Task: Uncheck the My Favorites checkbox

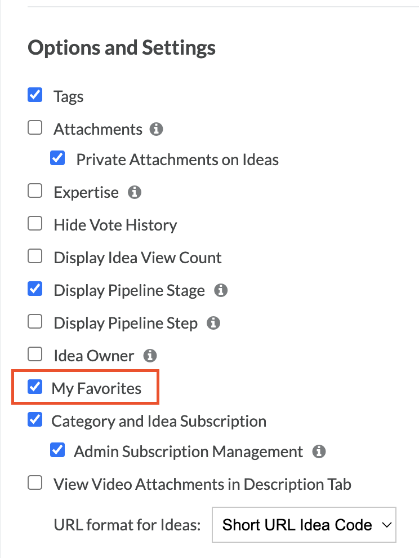Action: [x=35, y=387]
